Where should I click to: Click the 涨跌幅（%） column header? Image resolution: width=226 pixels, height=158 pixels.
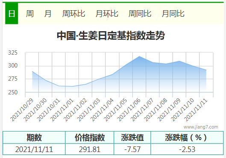(187, 138)
